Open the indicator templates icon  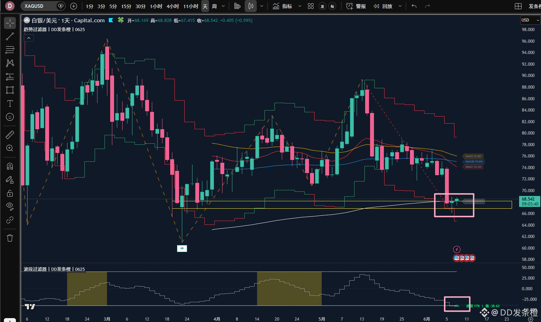tap(311, 6)
